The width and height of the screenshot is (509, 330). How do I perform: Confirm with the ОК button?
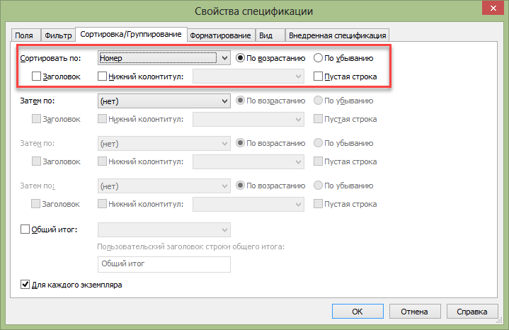click(358, 312)
